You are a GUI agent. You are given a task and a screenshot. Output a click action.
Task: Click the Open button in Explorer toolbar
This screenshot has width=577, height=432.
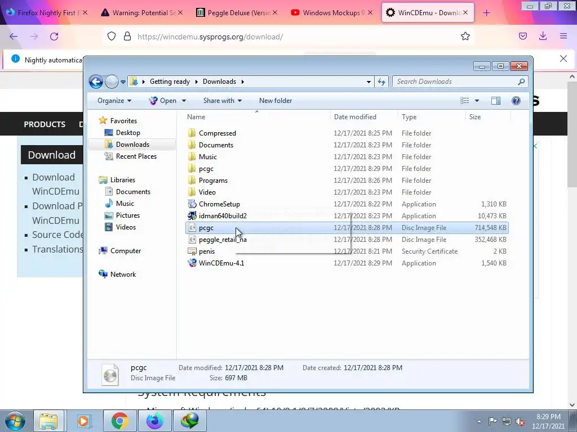[x=163, y=101]
